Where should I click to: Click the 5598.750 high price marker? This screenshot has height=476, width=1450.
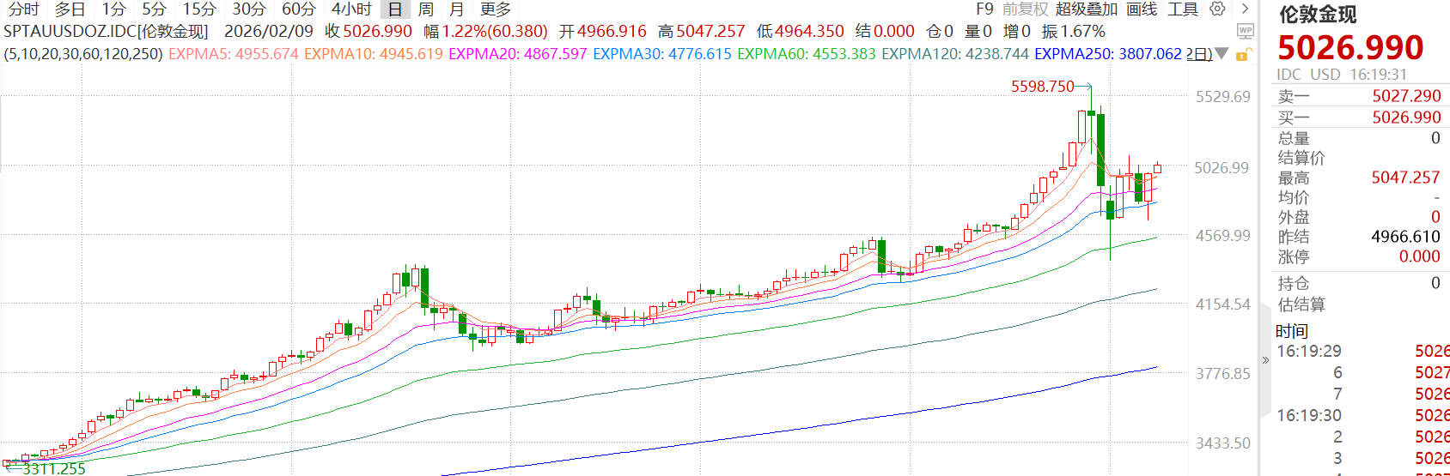tap(1043, 87)
